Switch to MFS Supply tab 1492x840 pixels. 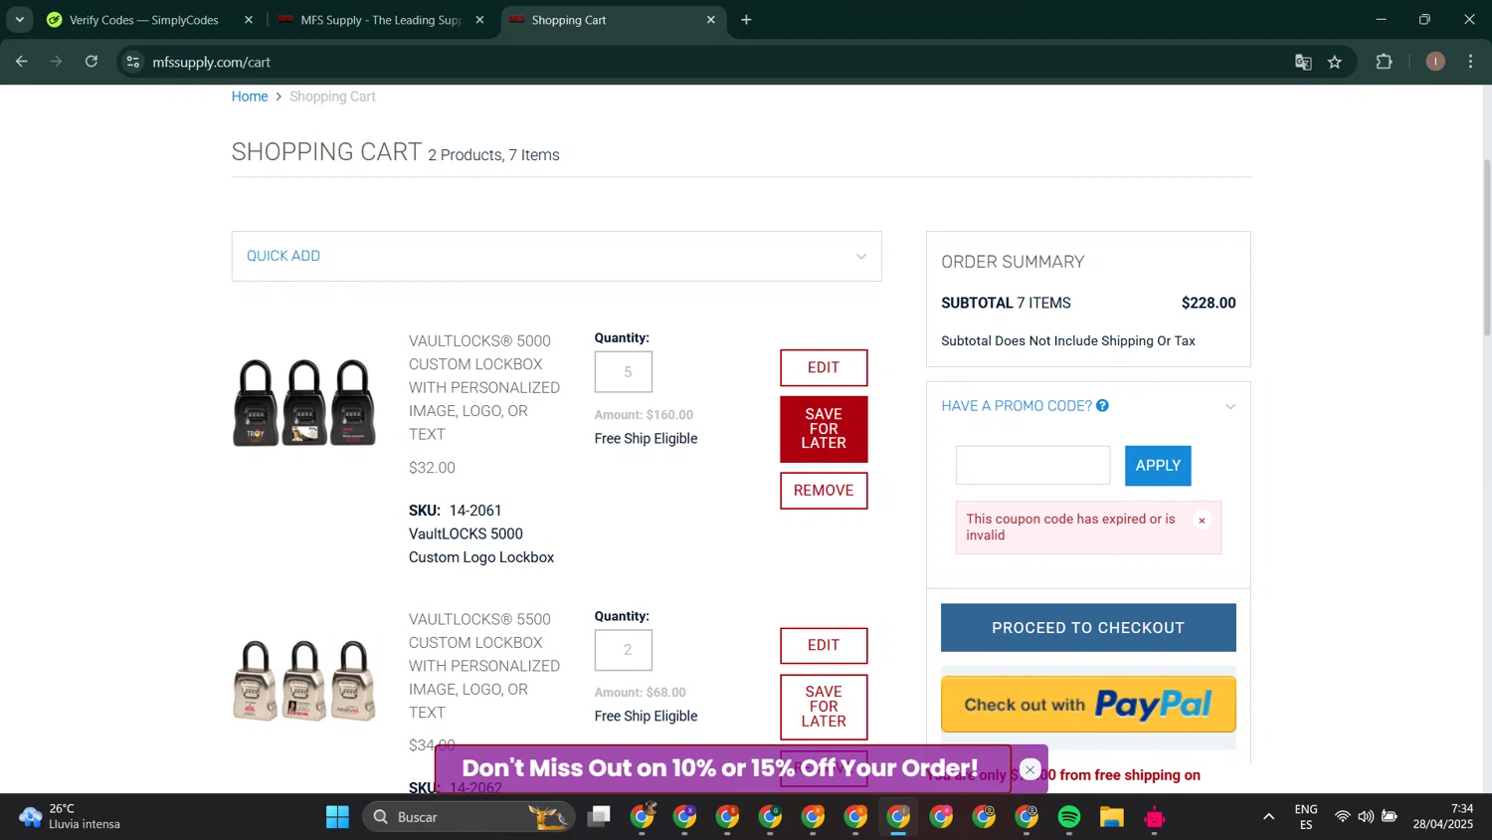coord(381,20)
